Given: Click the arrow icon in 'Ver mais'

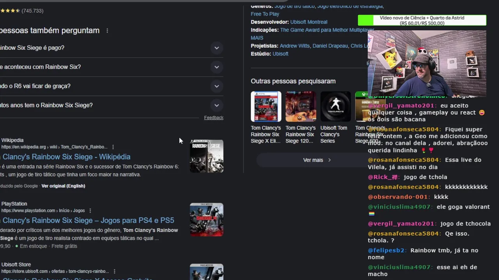Looking at the screenshot, I should pyautogui.click(x=329, y=160).
